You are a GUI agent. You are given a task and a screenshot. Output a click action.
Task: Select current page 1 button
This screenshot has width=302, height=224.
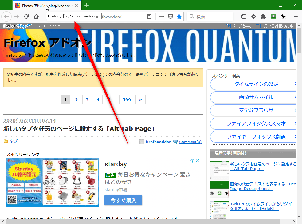point(65,100)
